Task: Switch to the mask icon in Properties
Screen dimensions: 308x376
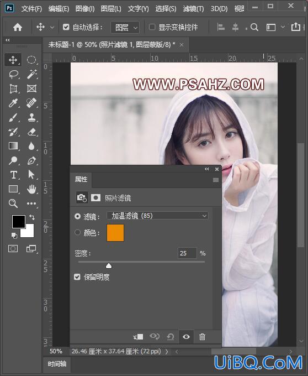Action: 95,198
